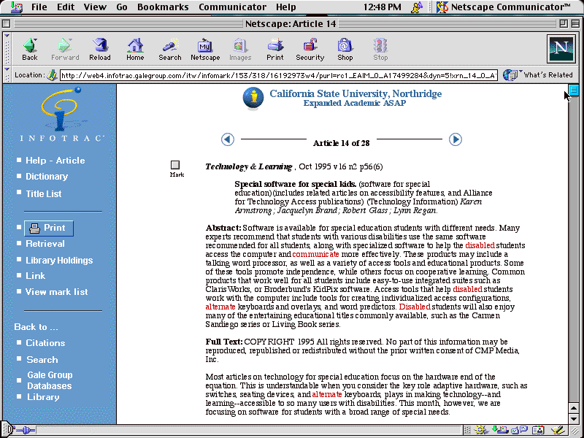Viewport: 584px width, 438px height.
Task: Open Newsgroups from the component bar
Action: (519, 431)
